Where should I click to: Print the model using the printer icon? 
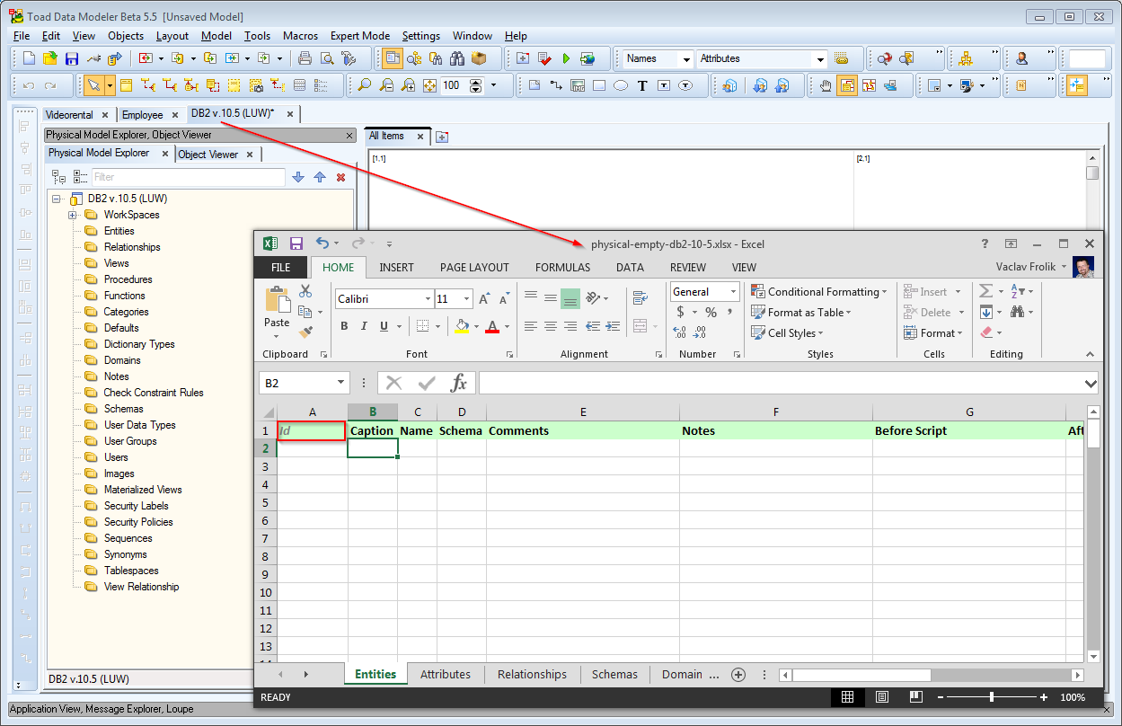click(x=305, y=59)
